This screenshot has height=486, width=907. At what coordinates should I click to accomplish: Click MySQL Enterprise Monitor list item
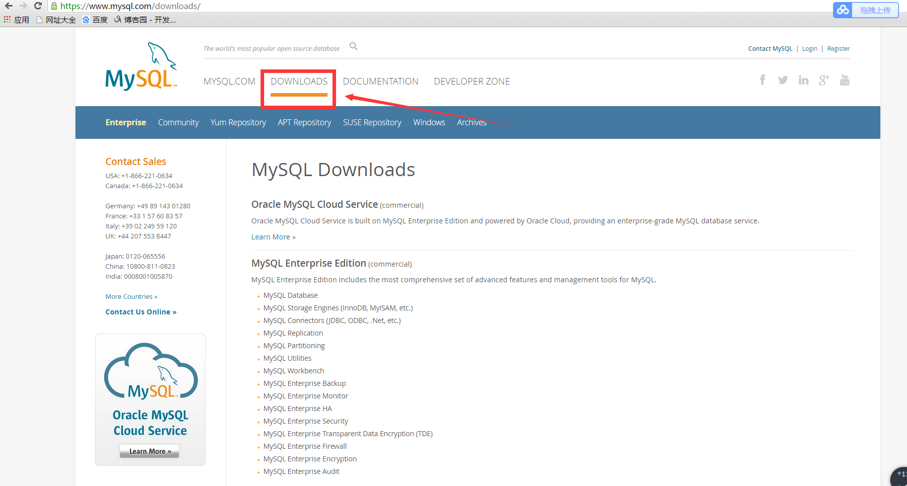306,396
